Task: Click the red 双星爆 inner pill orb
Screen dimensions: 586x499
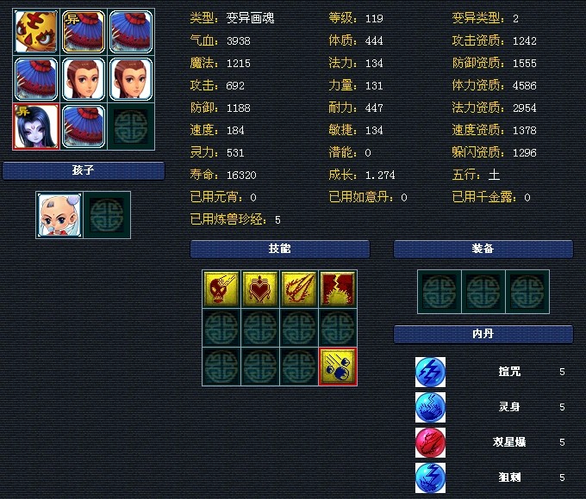Action: coord(431,442)
